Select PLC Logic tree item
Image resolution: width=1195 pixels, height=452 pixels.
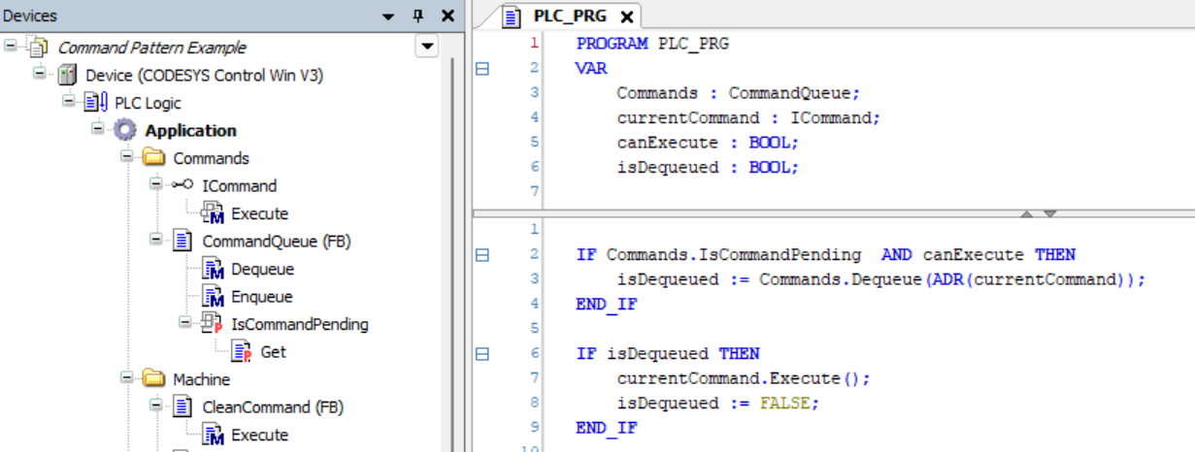pos(148,103)
